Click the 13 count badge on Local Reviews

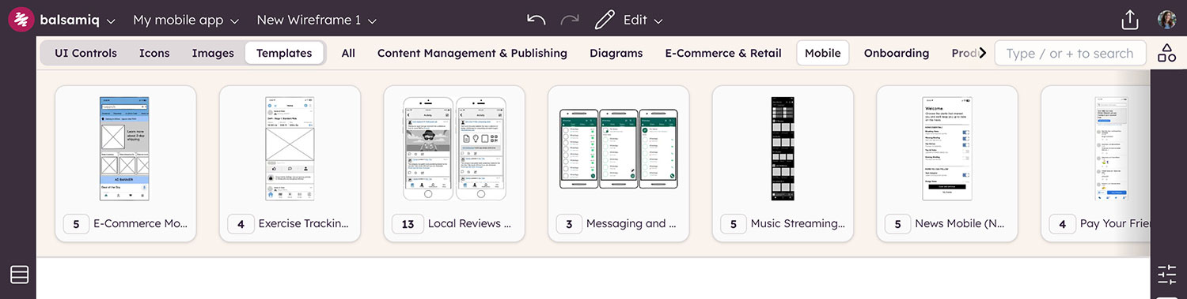tap(408, 224)
